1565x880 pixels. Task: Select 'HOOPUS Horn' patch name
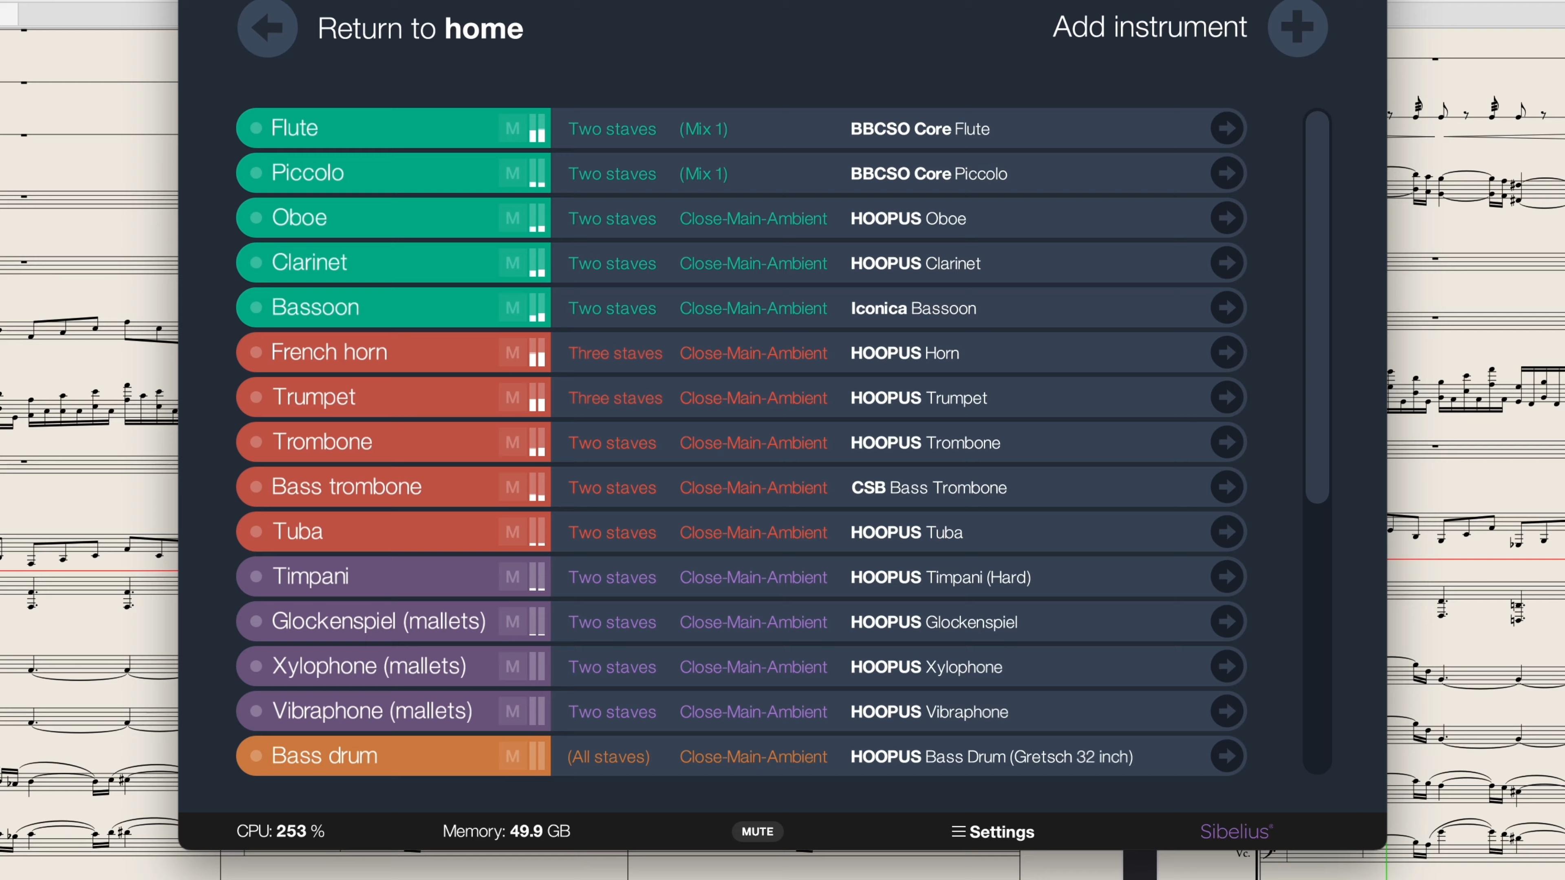(x=905, y=353)
